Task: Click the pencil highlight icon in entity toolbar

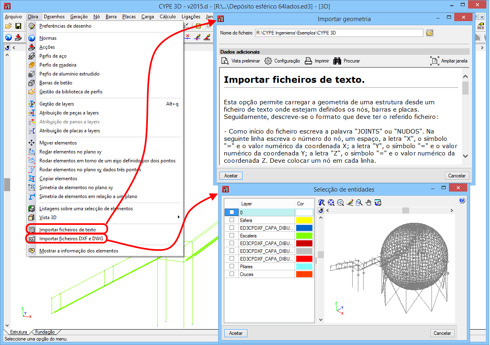Action: tap(350, 202)
